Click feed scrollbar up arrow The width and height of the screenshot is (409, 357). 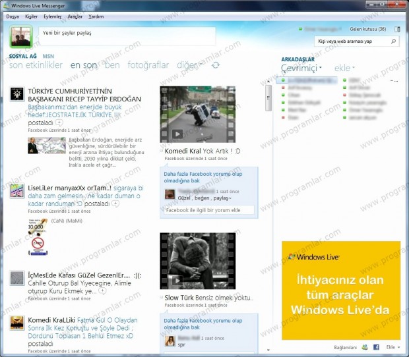268,82
